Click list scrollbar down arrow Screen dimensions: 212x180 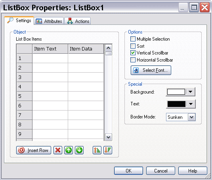[x=109, y=137]
